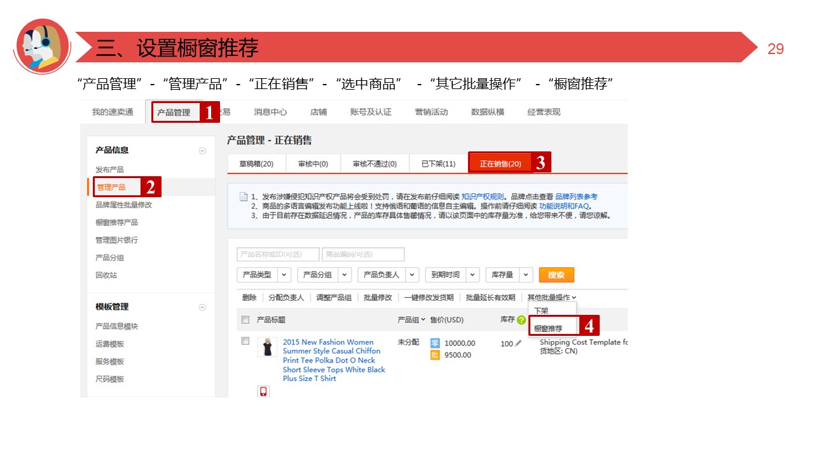Choose 橱窗推荐 from the batch operations menu
The image size is (814, 458).
(548, 329)
